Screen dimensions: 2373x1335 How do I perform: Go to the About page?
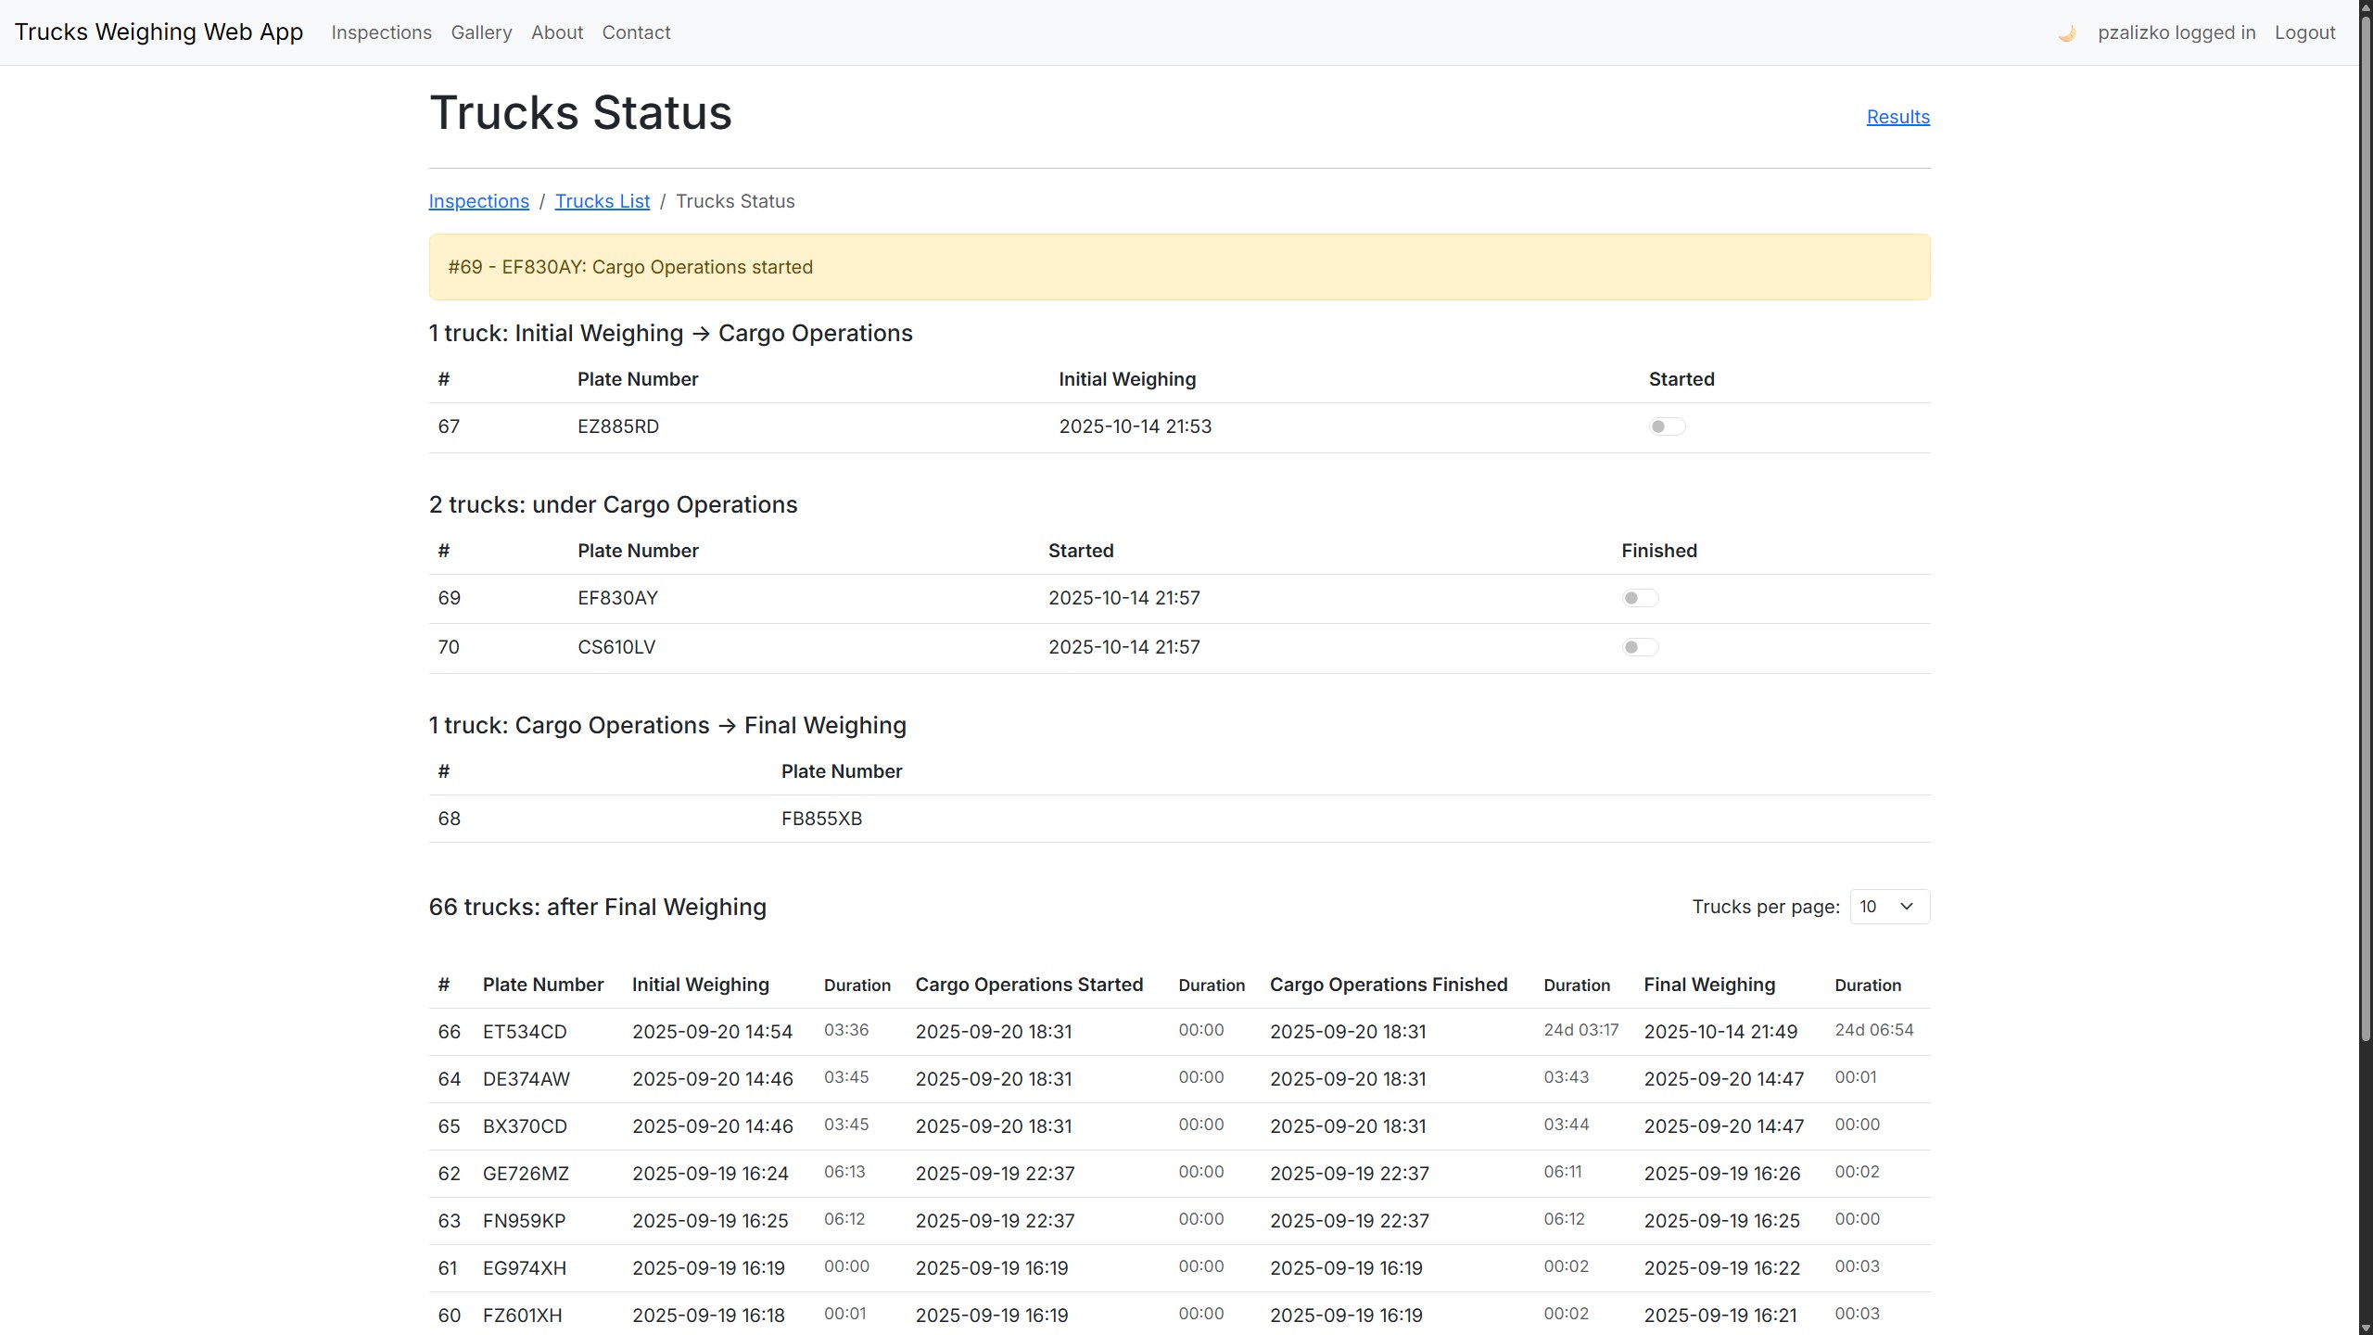(556, 32)
